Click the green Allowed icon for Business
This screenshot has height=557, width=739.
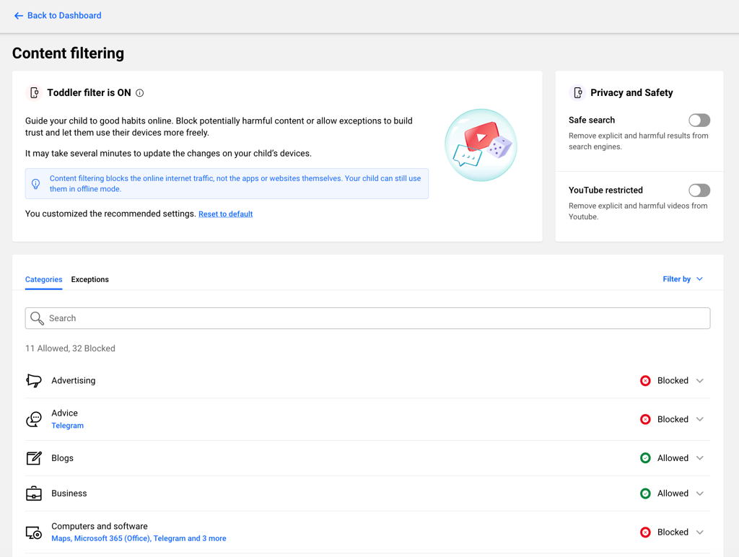pos(645,494)
